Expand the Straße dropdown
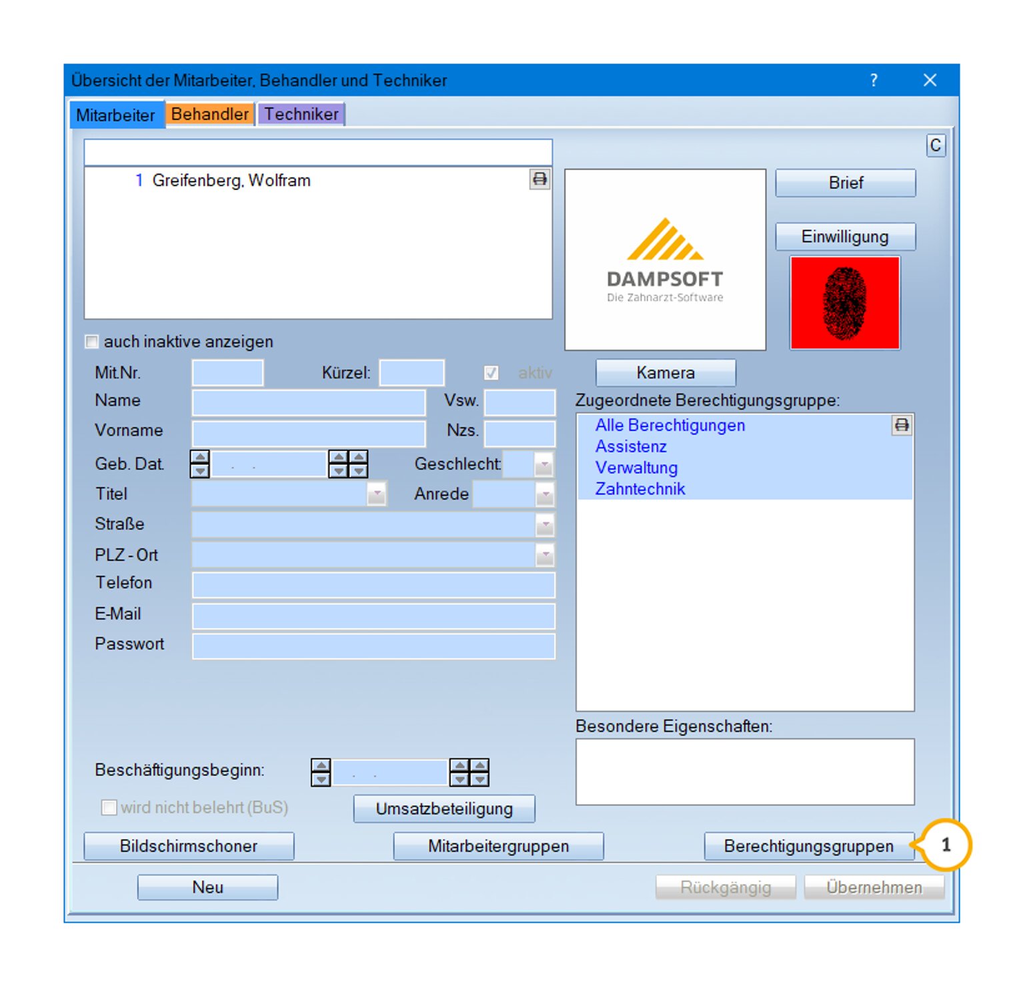This screenshot has height=988, width=1025. (x=545, y=525)
